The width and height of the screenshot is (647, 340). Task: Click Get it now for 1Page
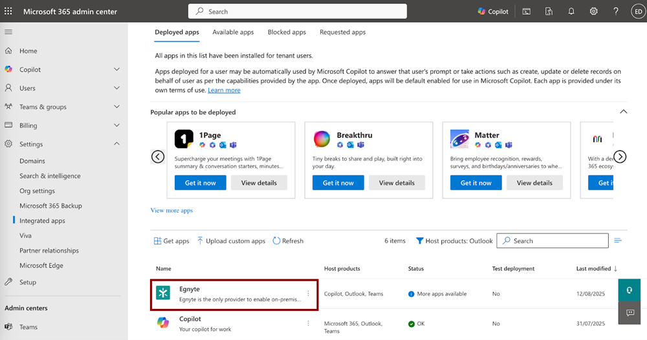200,183
